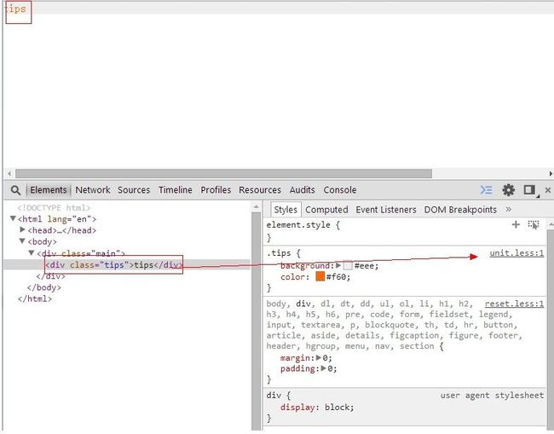Select the Event Listeners sidebar tab

(386, 210)
